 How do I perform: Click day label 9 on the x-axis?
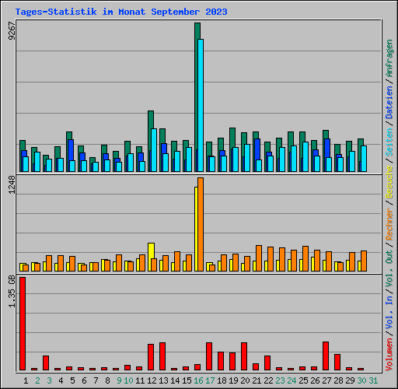[x=119, y=380]
